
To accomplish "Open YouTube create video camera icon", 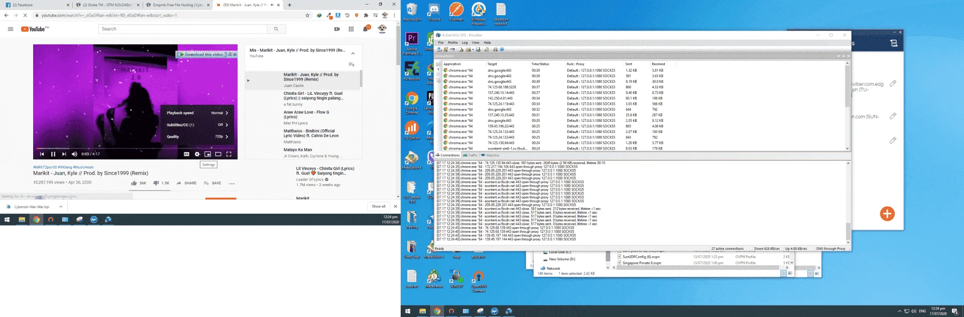I will 337,29.
